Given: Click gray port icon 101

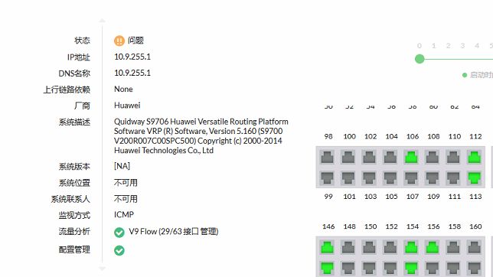Looking at the screenshot, I should pos(348,178).
